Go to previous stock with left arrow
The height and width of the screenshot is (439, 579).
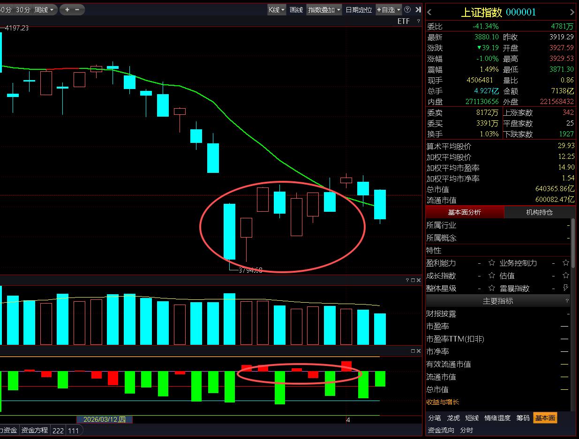coord(429,12)
